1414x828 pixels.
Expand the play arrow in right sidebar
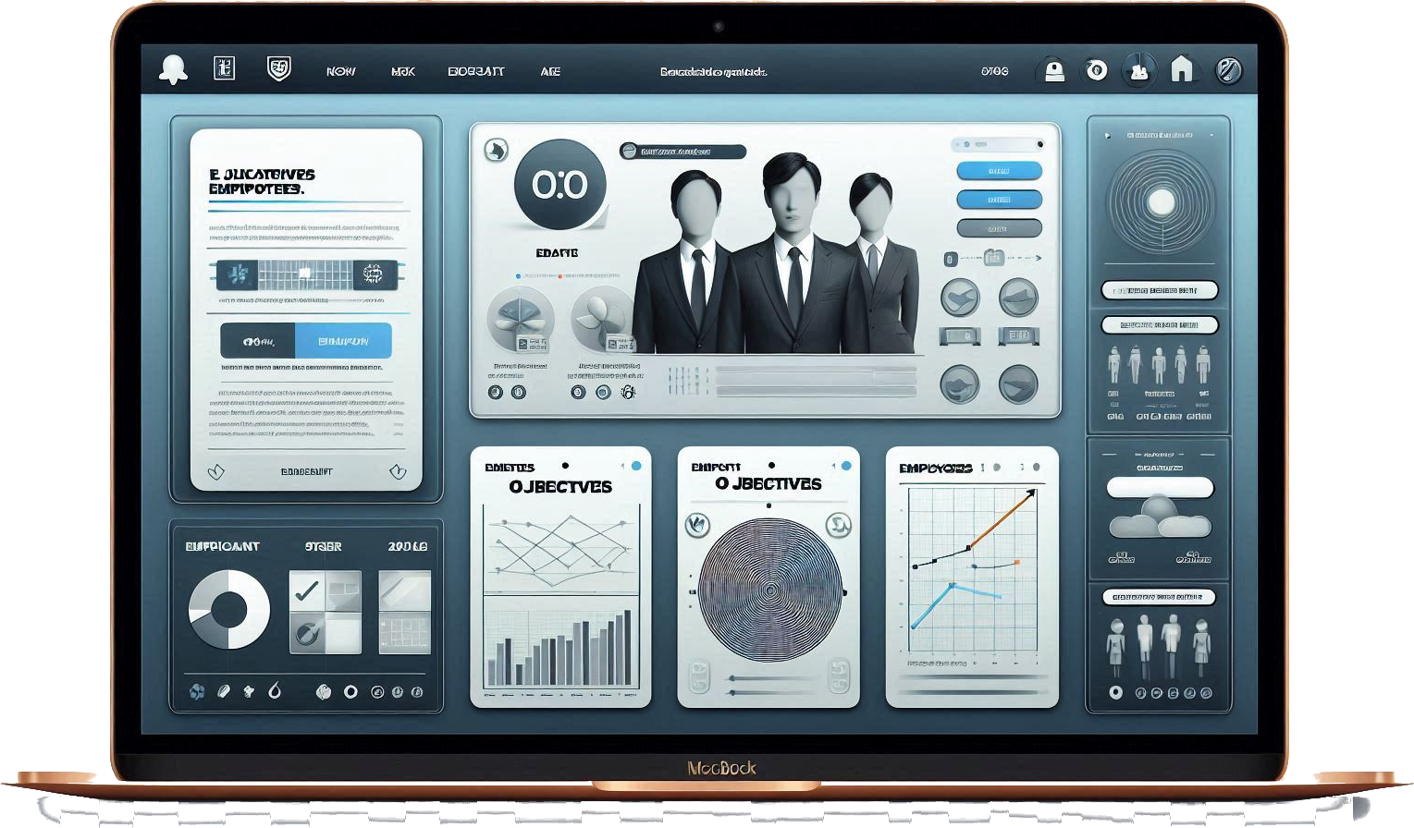pyautogui.click(x=1108, y=135)
